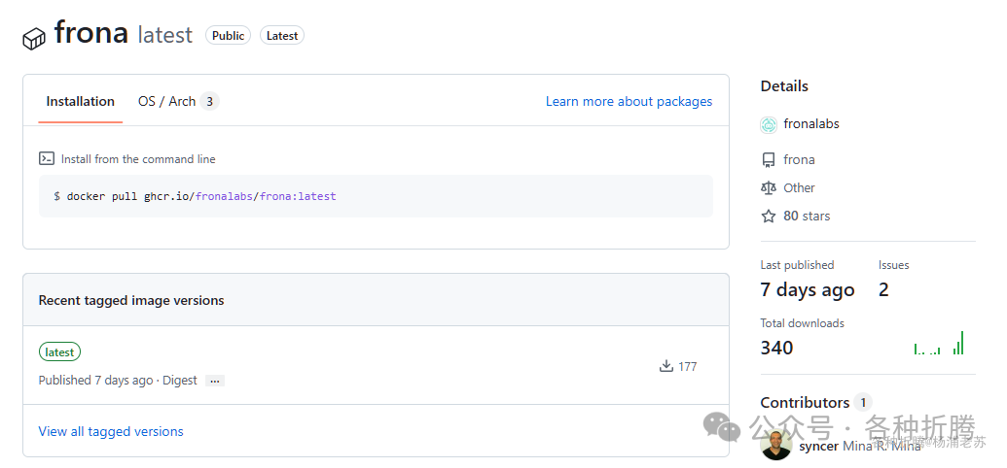Open the 80 stars link
This screenshot has height=468, width=1007.
point(807,217)
